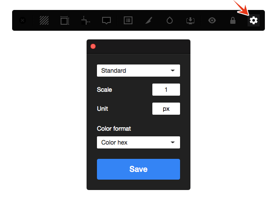Click the arrow on the Standard dropdown
Image resolution: width=277 pixels, height=203 pixels.
[173, 71]
